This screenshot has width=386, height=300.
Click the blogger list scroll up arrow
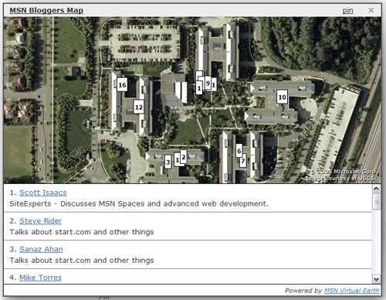click(x=376, y=189)
